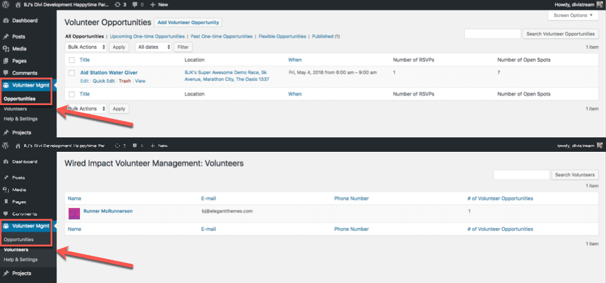
Task: Open Help & Settings in the lower sidebar
Action: [21, 259]
